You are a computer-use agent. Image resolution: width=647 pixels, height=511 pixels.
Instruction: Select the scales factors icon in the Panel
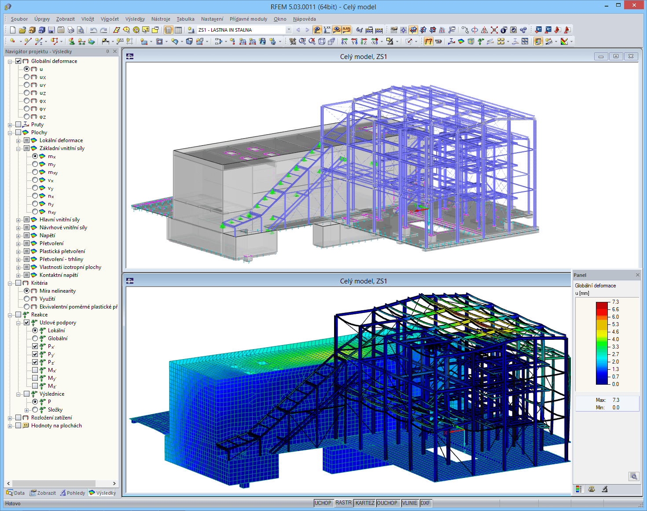592,489
